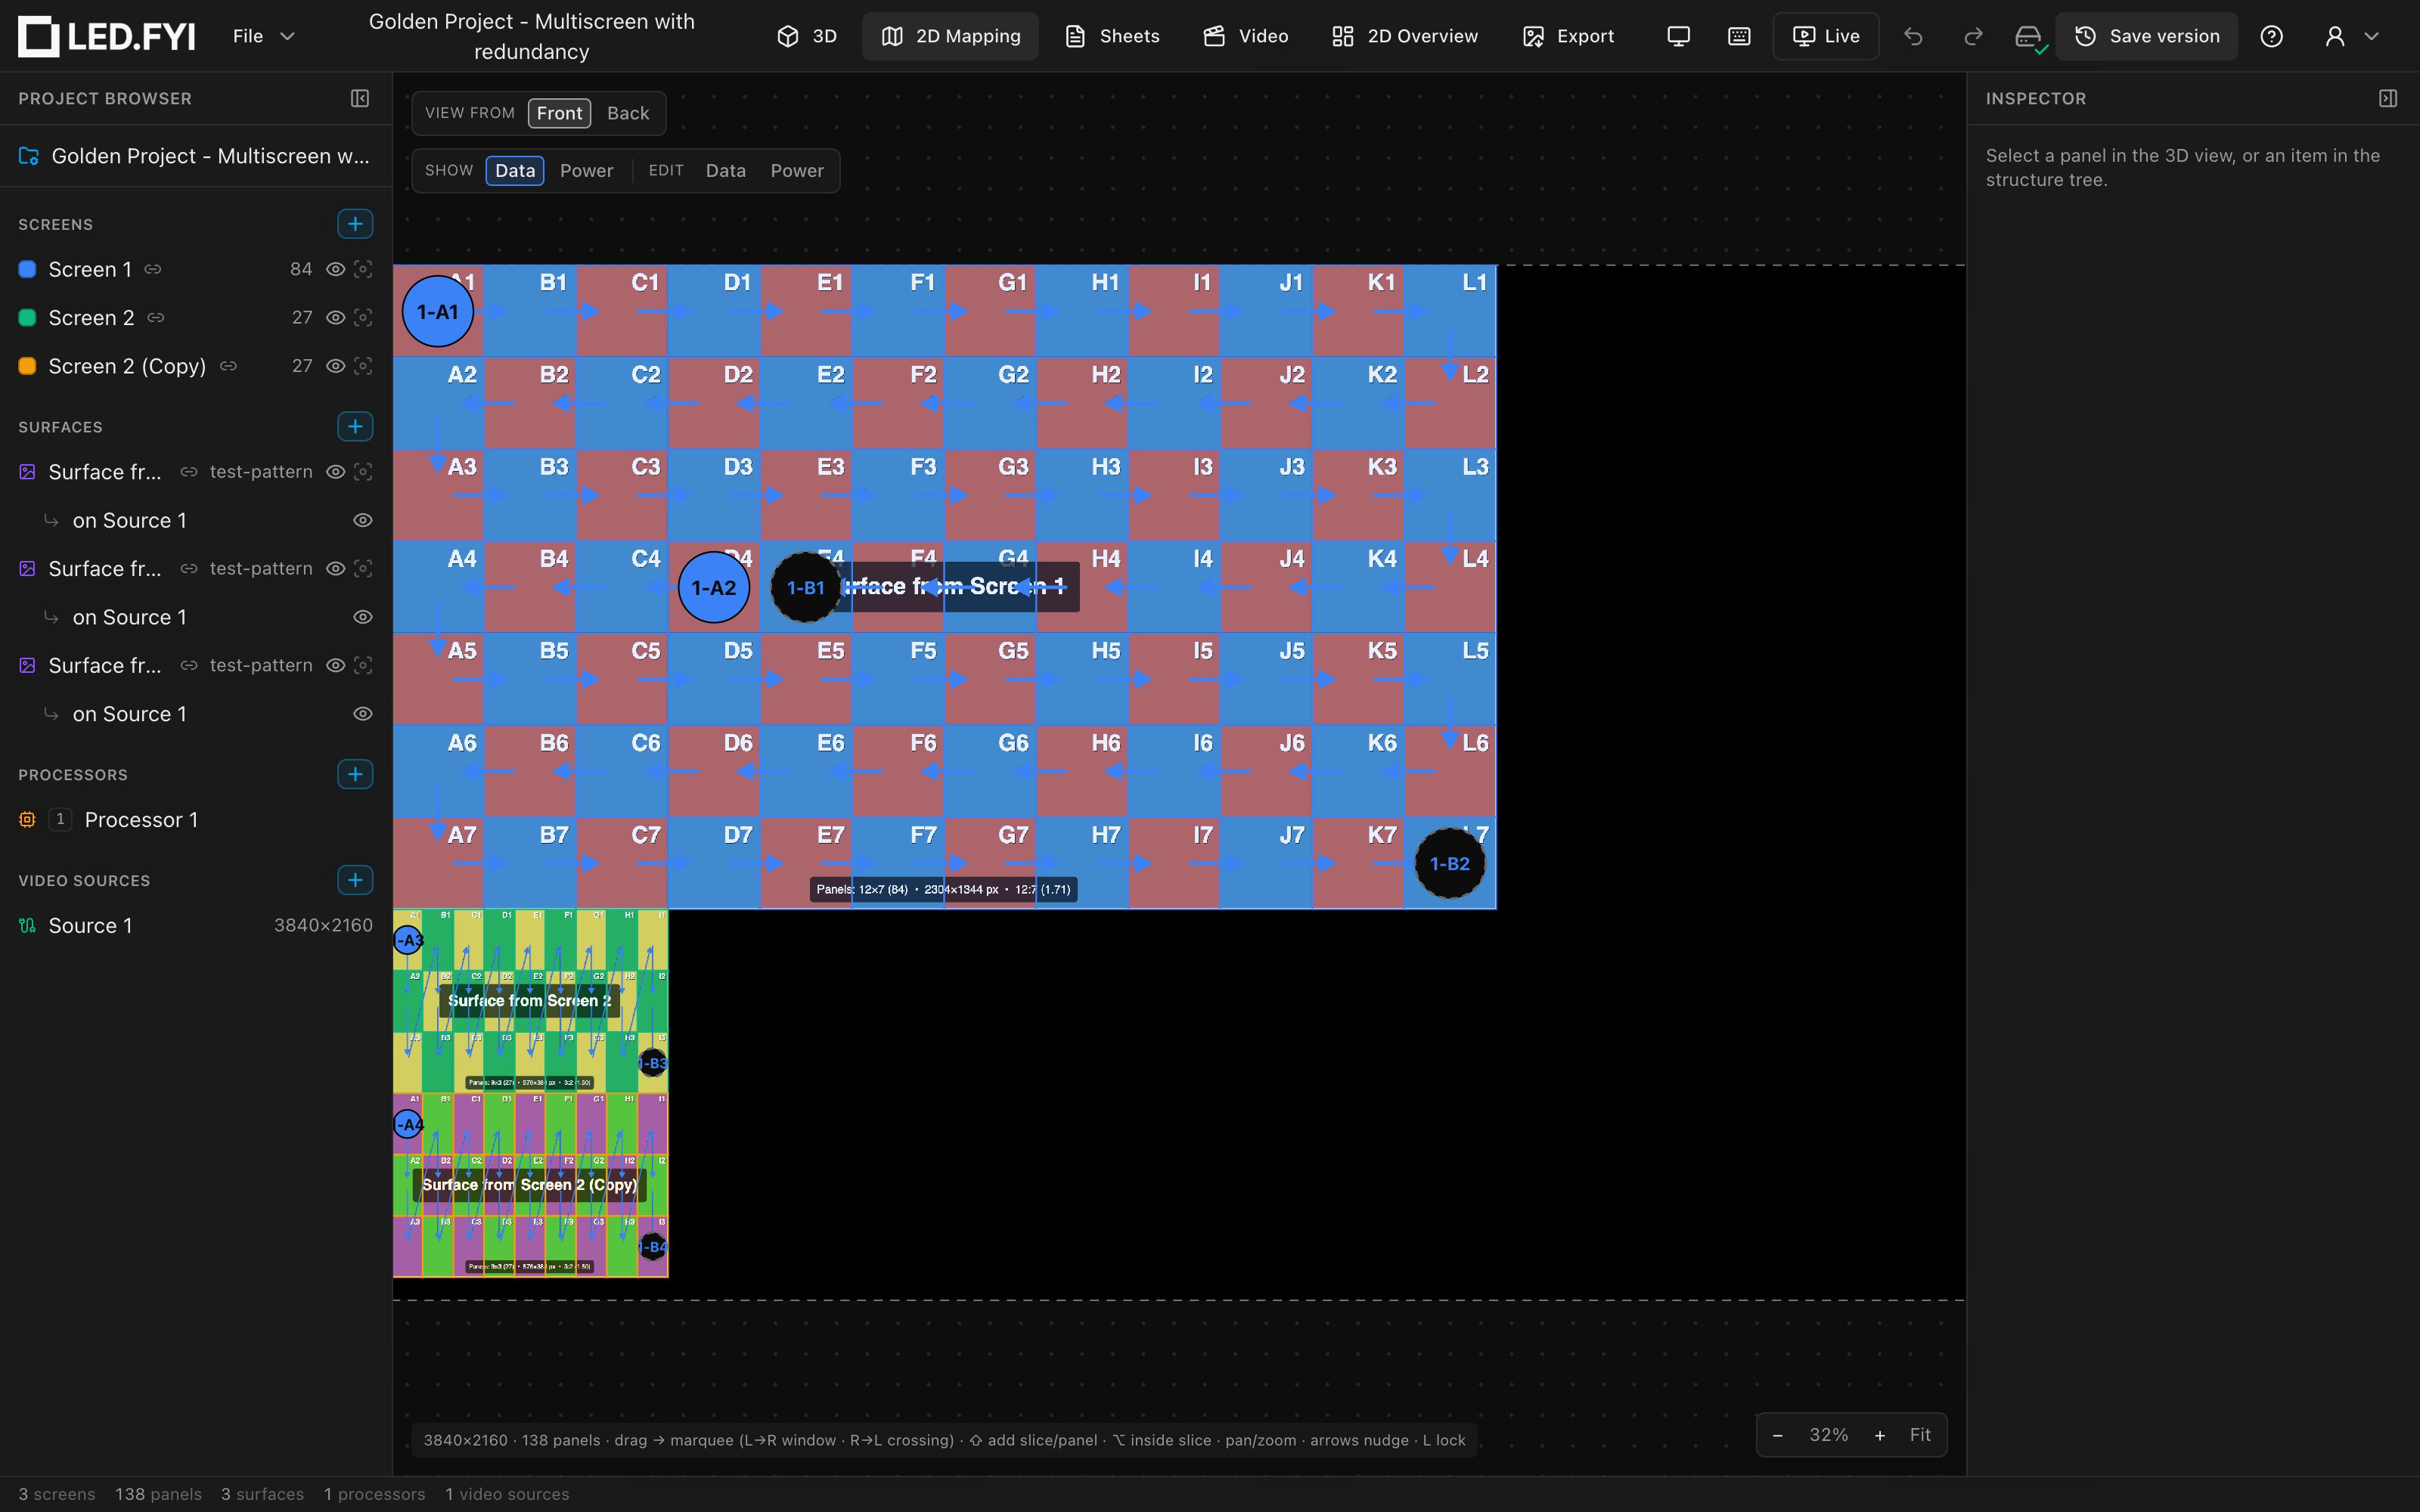Open the 2D Overview tab
This screenshot has width=2420, height=1512.
[x=1404, y=36]
